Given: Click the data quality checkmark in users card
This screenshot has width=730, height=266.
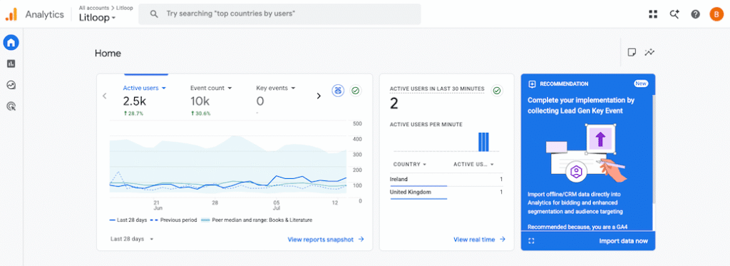Looking at the screenshot, I should [x=356, y=91].
